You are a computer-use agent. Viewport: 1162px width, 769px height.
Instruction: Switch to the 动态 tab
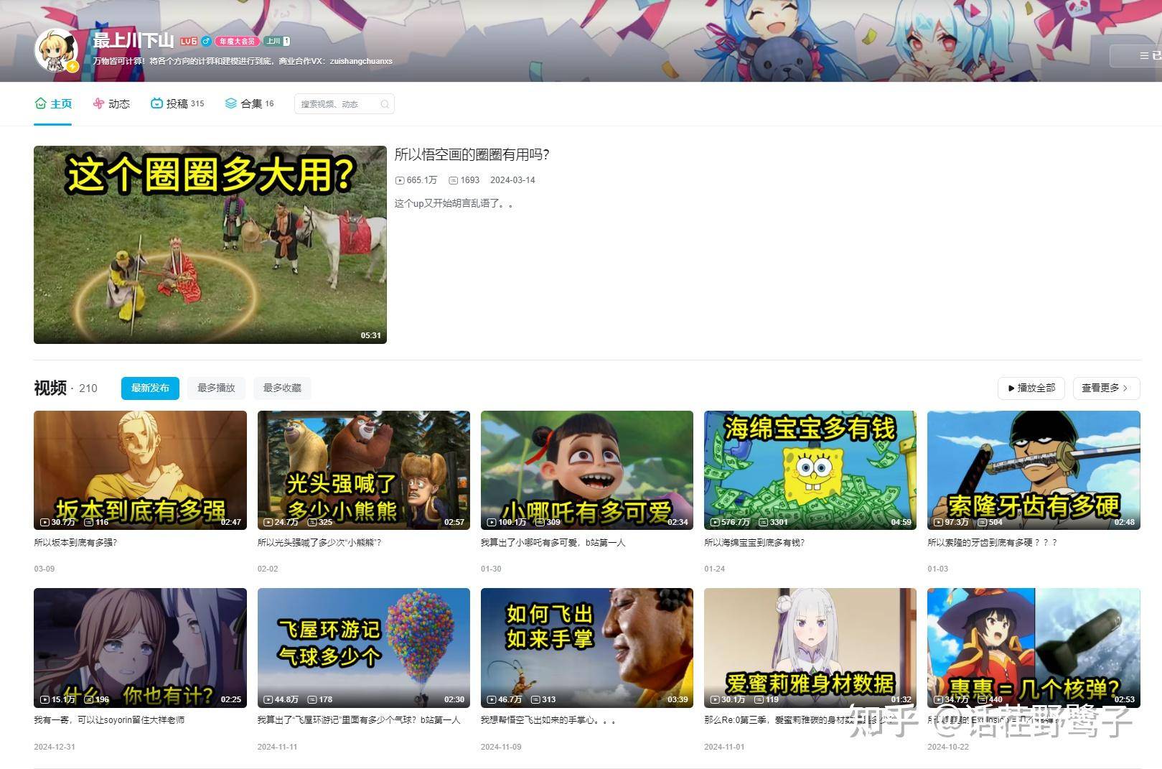[x=111, y=104]
